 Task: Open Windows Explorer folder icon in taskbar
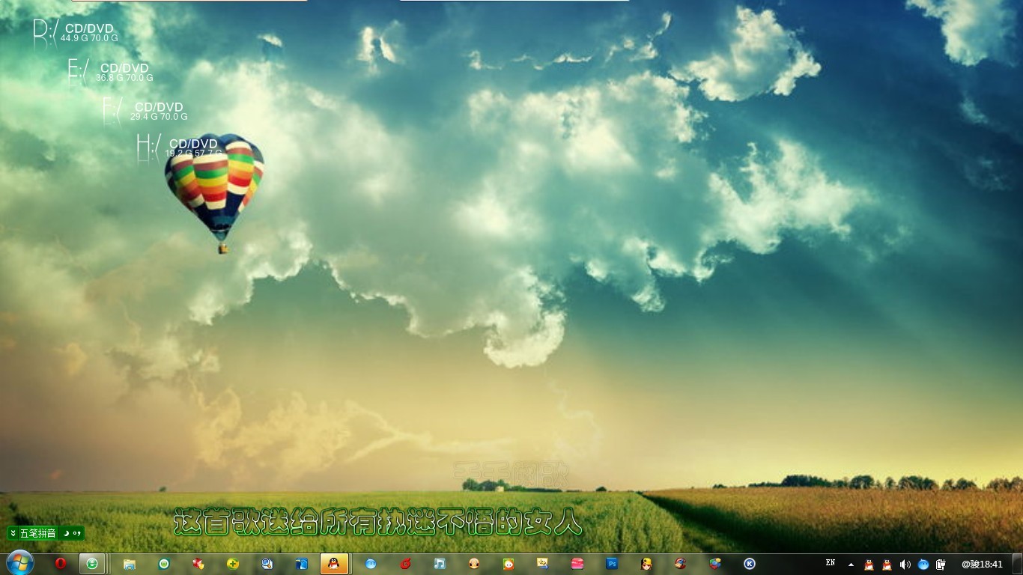click(130, 564)
